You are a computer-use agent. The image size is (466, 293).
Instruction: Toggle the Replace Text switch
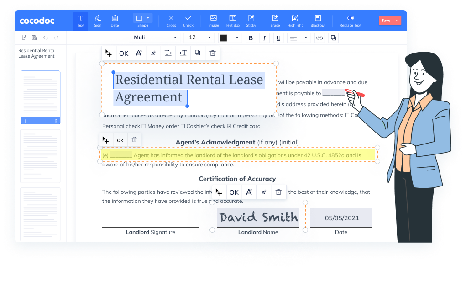click(351, 18)
